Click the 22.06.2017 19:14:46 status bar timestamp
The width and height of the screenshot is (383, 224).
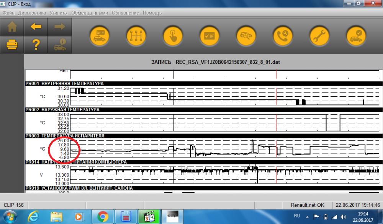pos(358,205)
